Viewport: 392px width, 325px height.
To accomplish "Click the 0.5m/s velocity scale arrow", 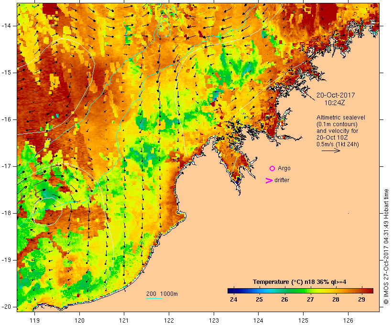I will [x=331, y=151].
